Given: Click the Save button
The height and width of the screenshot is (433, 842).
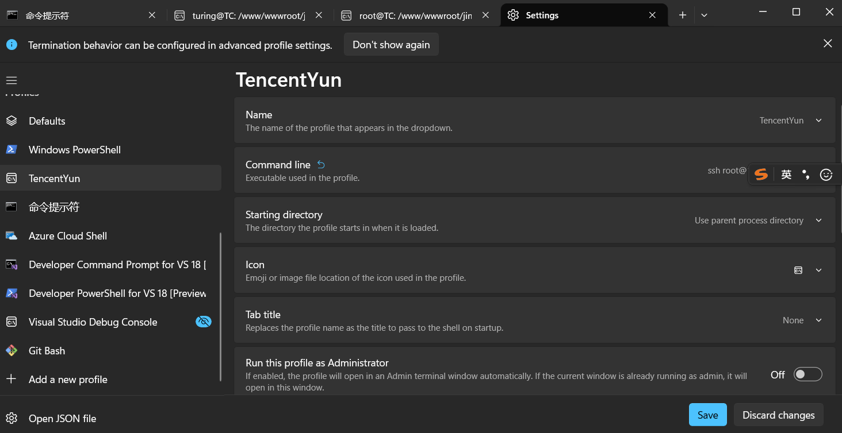Looking at the screenshot, I should pos(708,415).
